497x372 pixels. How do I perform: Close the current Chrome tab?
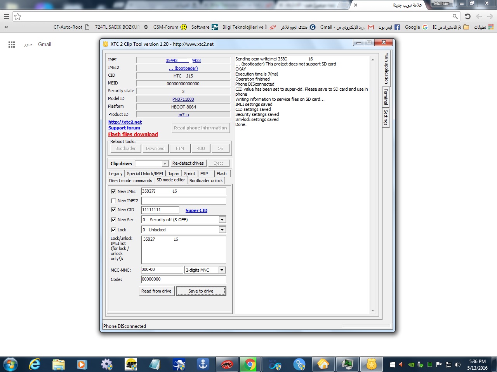pos(356,5)
